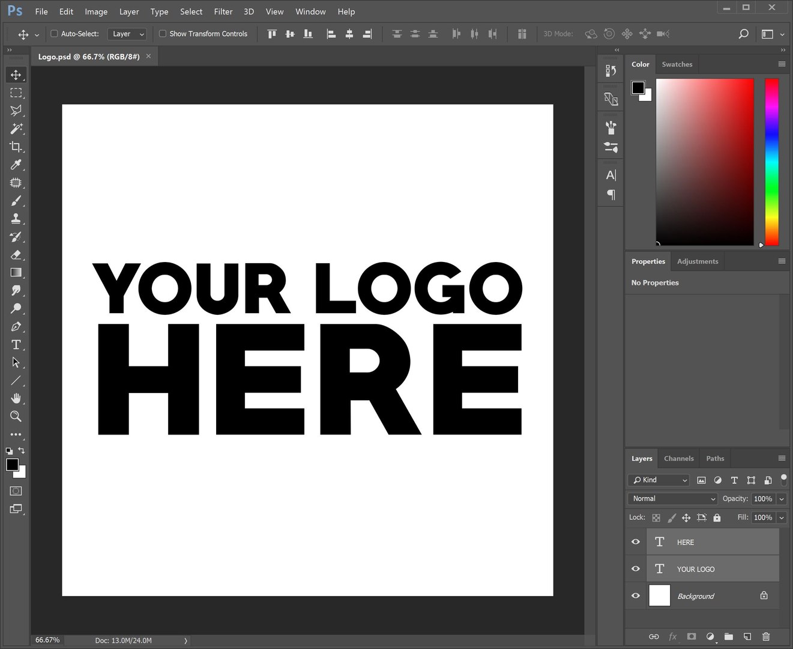Image resolution: width=793 pixels, height=649 pixels.
Task: Select the Horizontal Type tool
Action: tap(16, 345)
